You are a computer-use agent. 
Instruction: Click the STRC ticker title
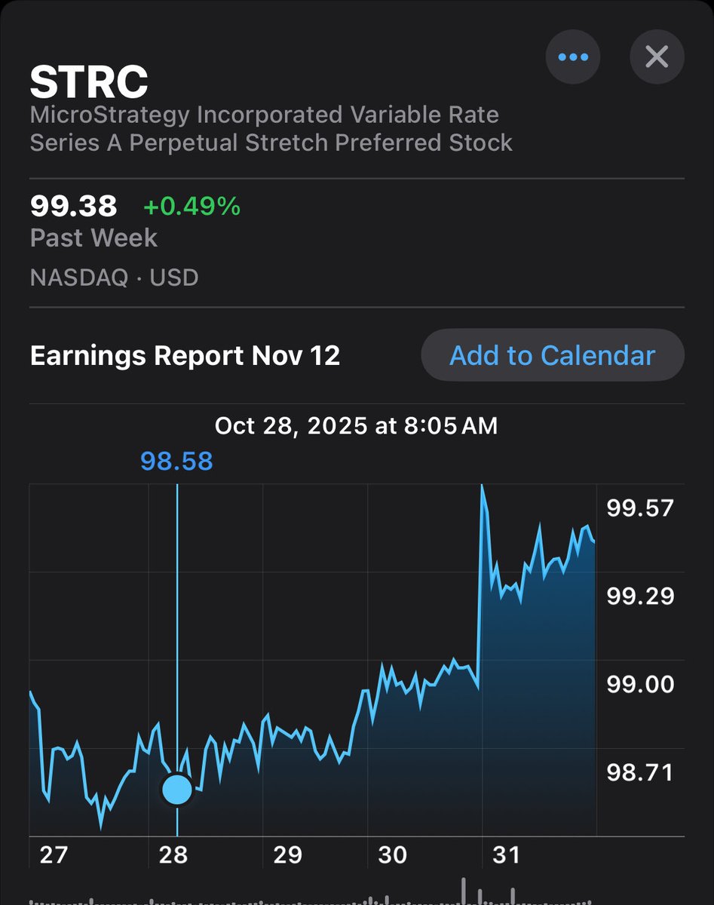89,81
